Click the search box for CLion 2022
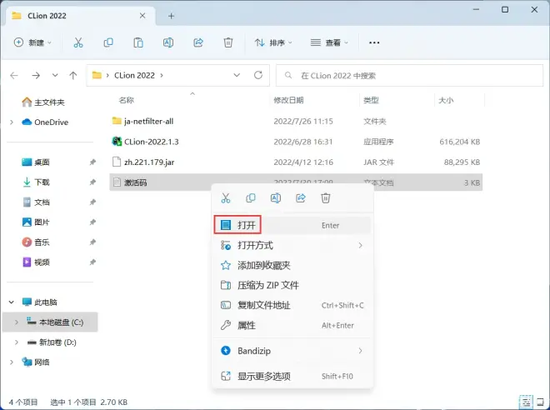The image size is (550, 410). (409, 75)
